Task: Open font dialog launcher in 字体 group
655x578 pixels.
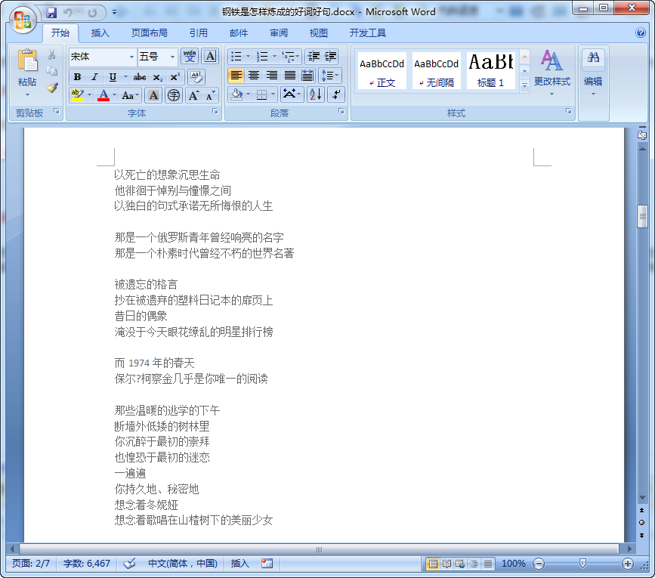Action: [215, 112]
